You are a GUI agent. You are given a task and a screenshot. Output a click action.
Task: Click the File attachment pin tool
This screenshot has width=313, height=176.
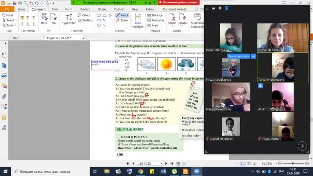pos(53,19)
